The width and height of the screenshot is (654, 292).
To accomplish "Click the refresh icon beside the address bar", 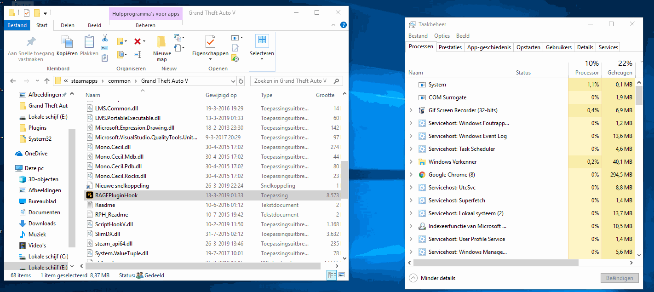I will coord(241,81).
